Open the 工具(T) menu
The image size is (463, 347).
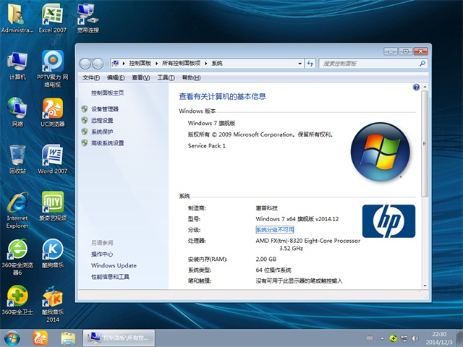(x=166, y=77)
